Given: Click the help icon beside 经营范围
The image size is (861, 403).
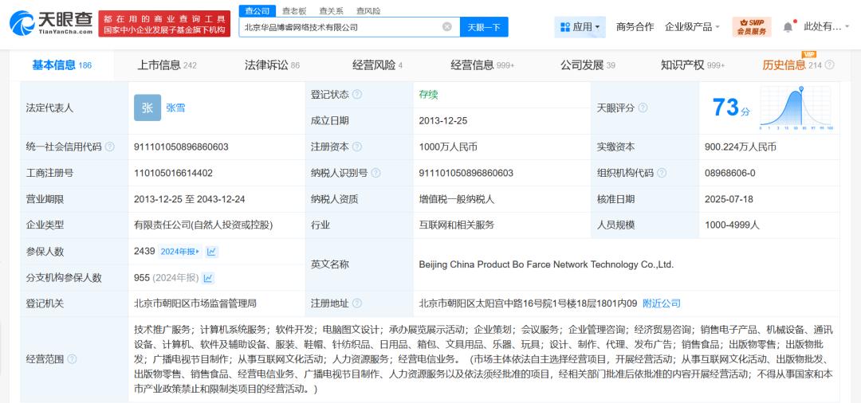Looking at the screenshot, I should click(73, 359).
